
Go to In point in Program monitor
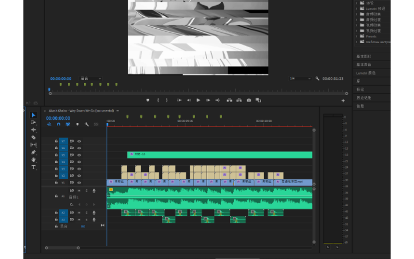tap(179, 100)
